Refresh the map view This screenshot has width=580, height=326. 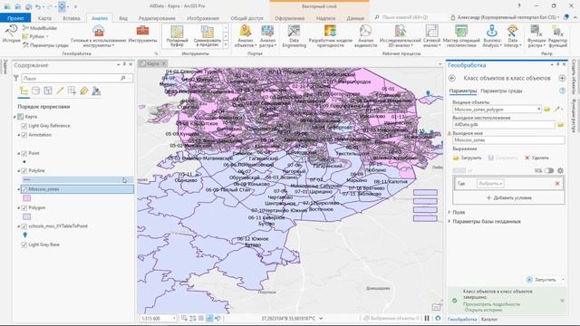pos(438,318)
